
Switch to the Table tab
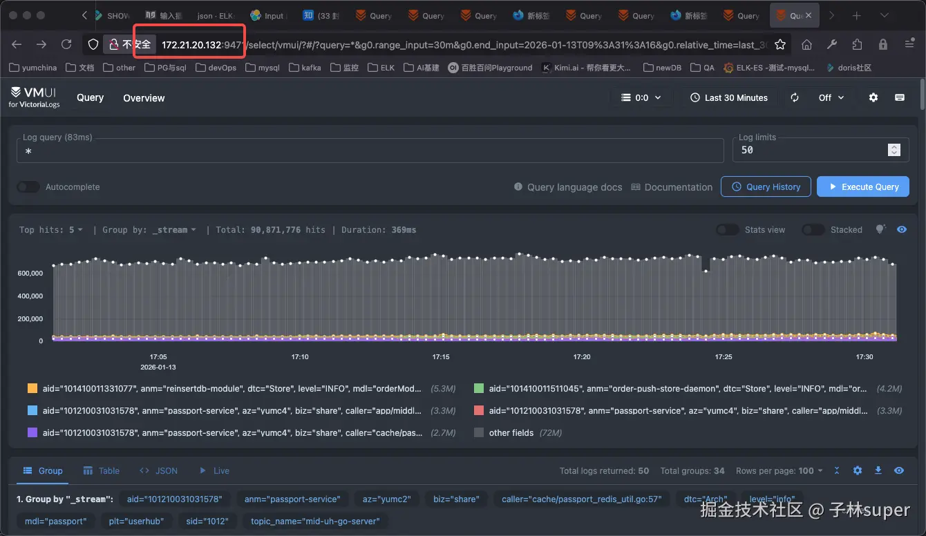[102, 470]
